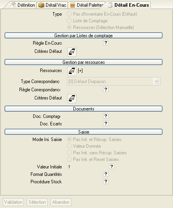
Task: Open the lookup for Format Quantités
Action: coord(106,174)
